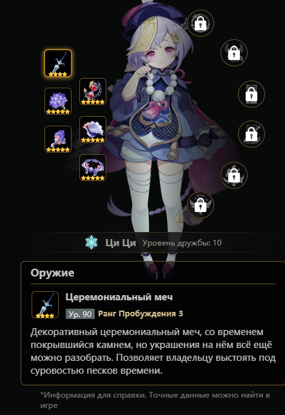Select the highlighted four-star sword weapon icon

[x=58, y=63]
